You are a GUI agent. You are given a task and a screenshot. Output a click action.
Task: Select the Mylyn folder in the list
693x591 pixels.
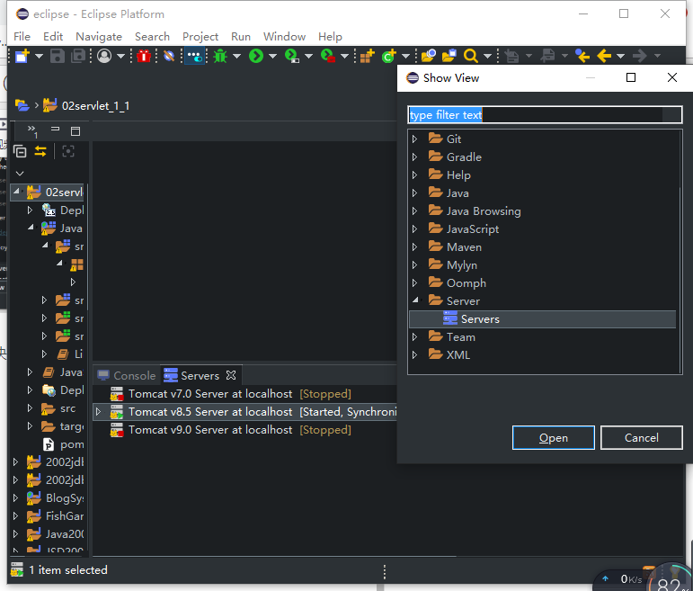pyautogui.click(x=461, y=265)
